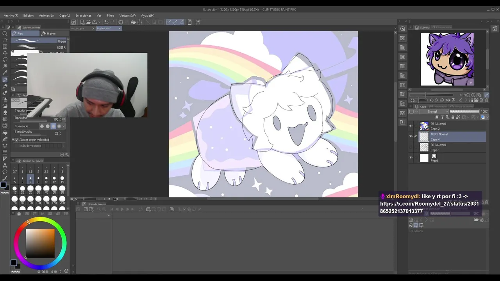Image resolution: width=500 pixels, height=281 pixels.
Task: Switch to the rotoscopia document tab
Action: tap(77, 28)
